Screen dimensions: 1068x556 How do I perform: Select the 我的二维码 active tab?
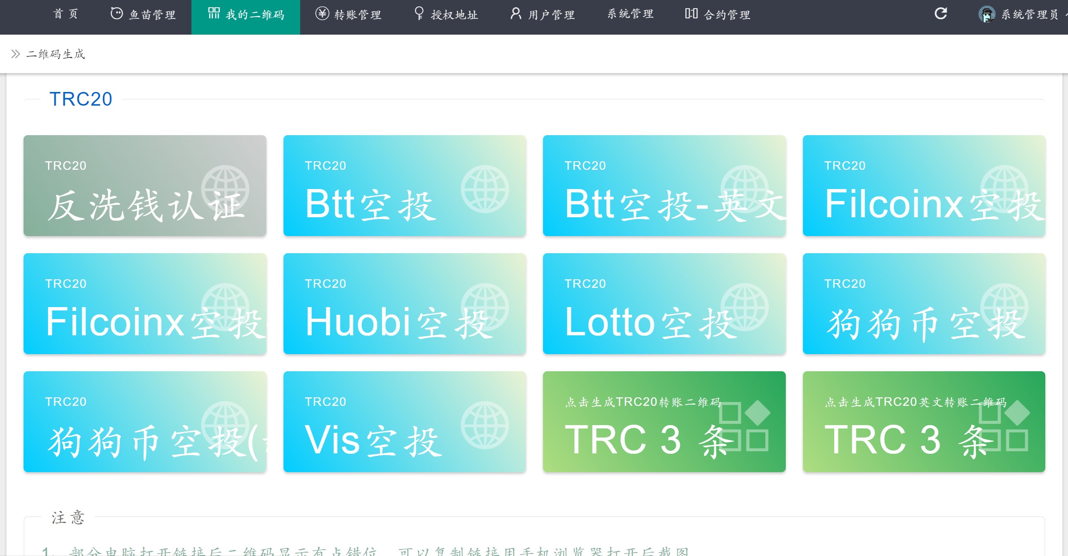click(x=246, y=15)
